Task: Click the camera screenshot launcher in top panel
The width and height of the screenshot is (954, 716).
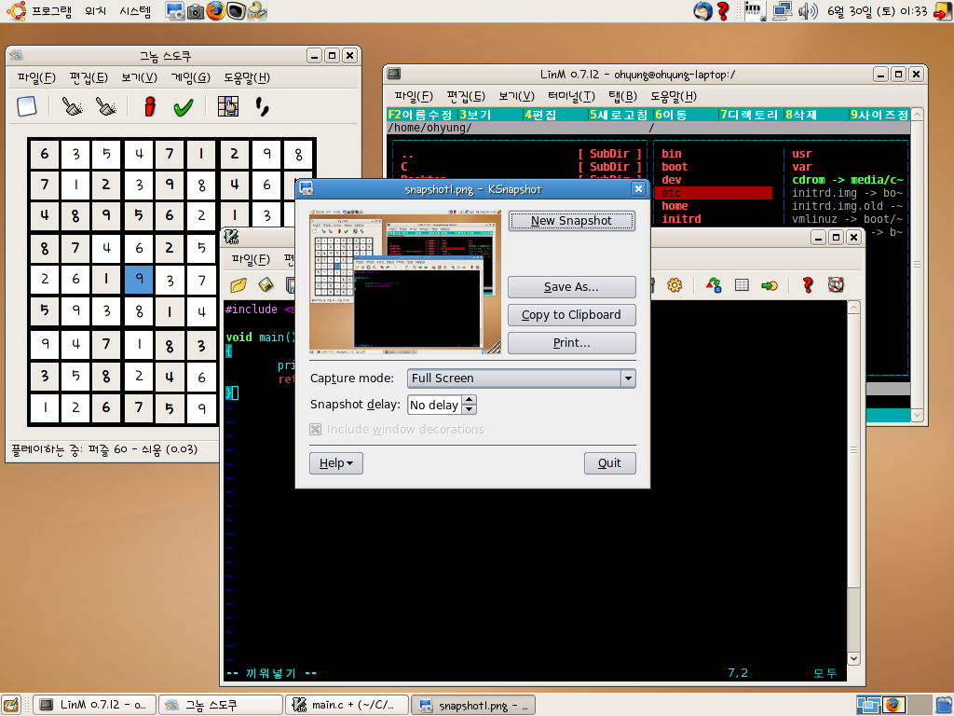Action: coord(196,11)
